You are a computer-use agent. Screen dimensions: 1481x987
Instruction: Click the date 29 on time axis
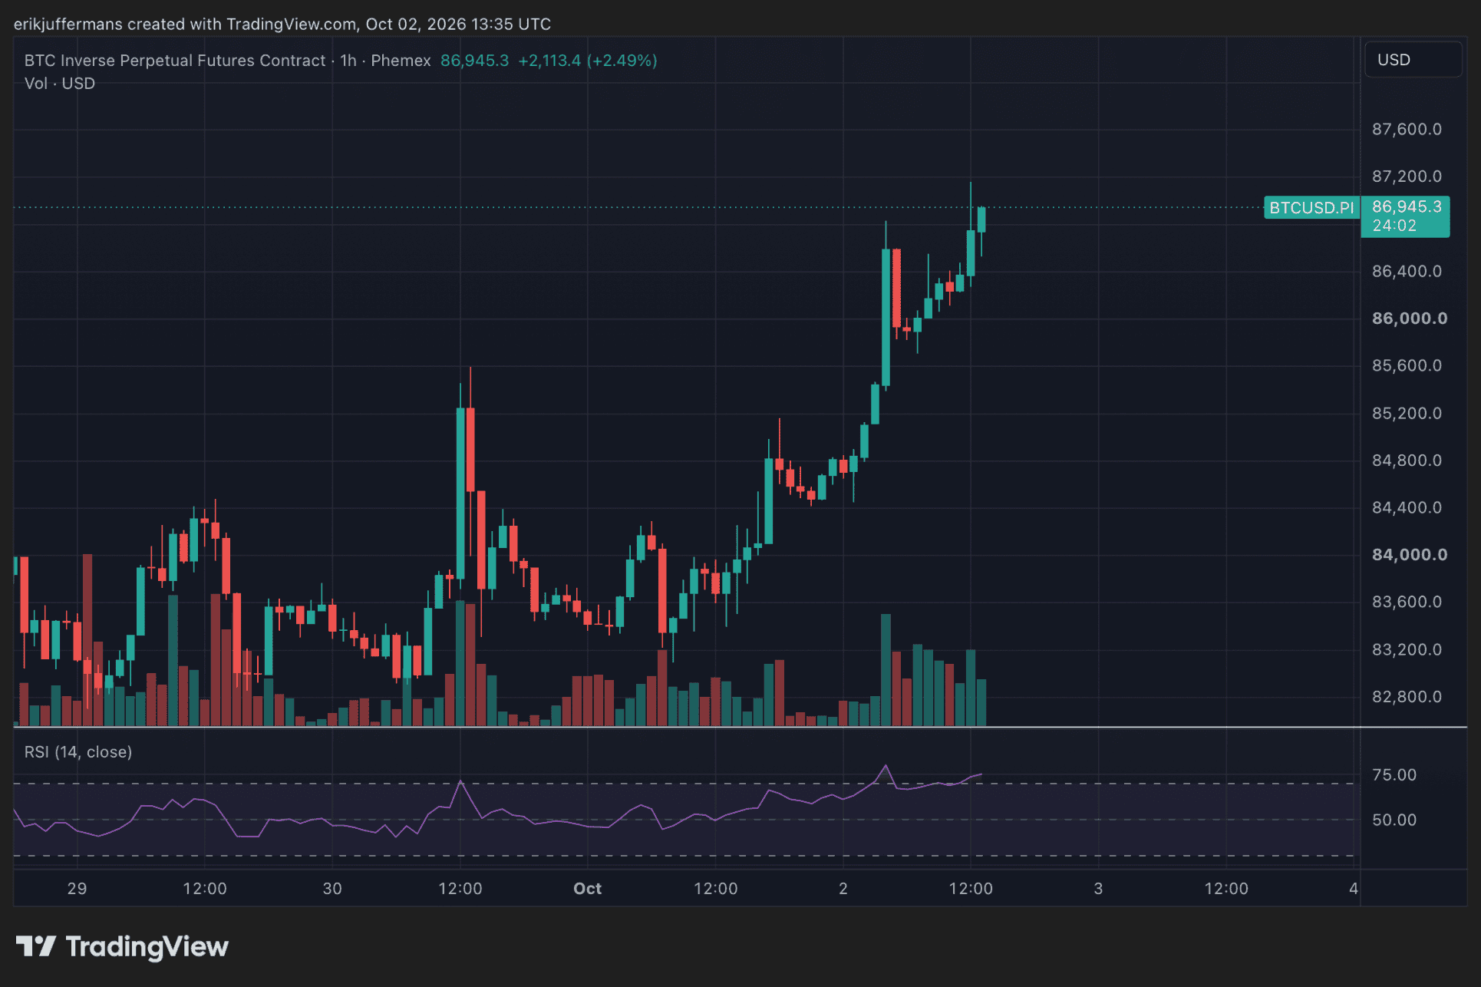pos(77,889)
